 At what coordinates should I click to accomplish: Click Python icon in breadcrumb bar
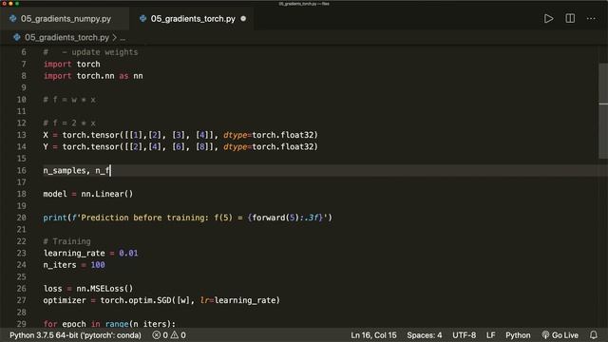pyautogui.click(x=17, y=38)
